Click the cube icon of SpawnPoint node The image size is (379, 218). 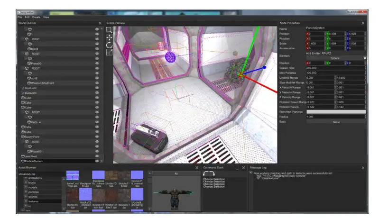[23, 136]
